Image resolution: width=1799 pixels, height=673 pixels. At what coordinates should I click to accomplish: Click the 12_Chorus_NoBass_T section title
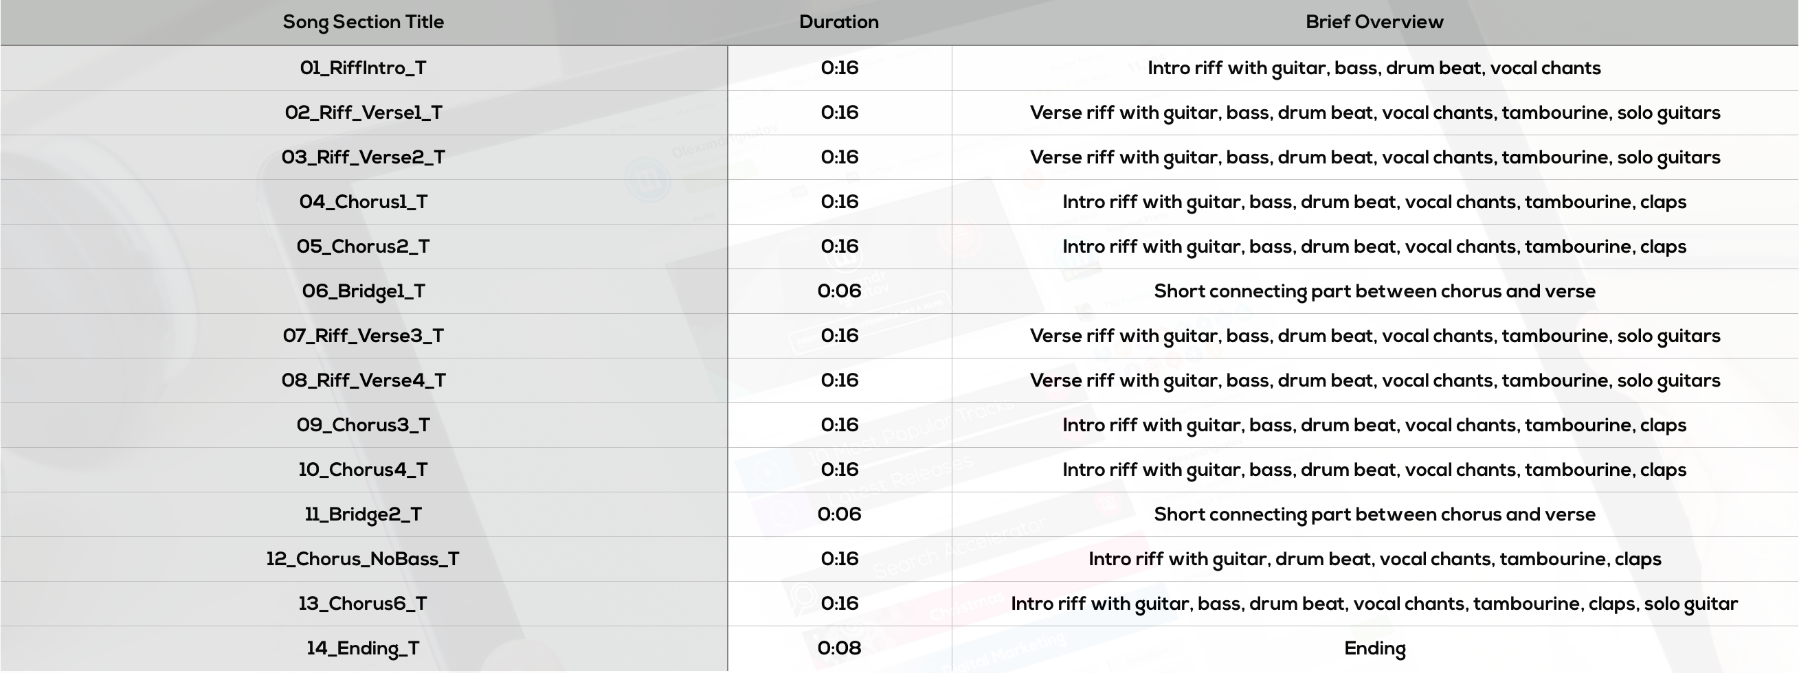tap(363, 560)
